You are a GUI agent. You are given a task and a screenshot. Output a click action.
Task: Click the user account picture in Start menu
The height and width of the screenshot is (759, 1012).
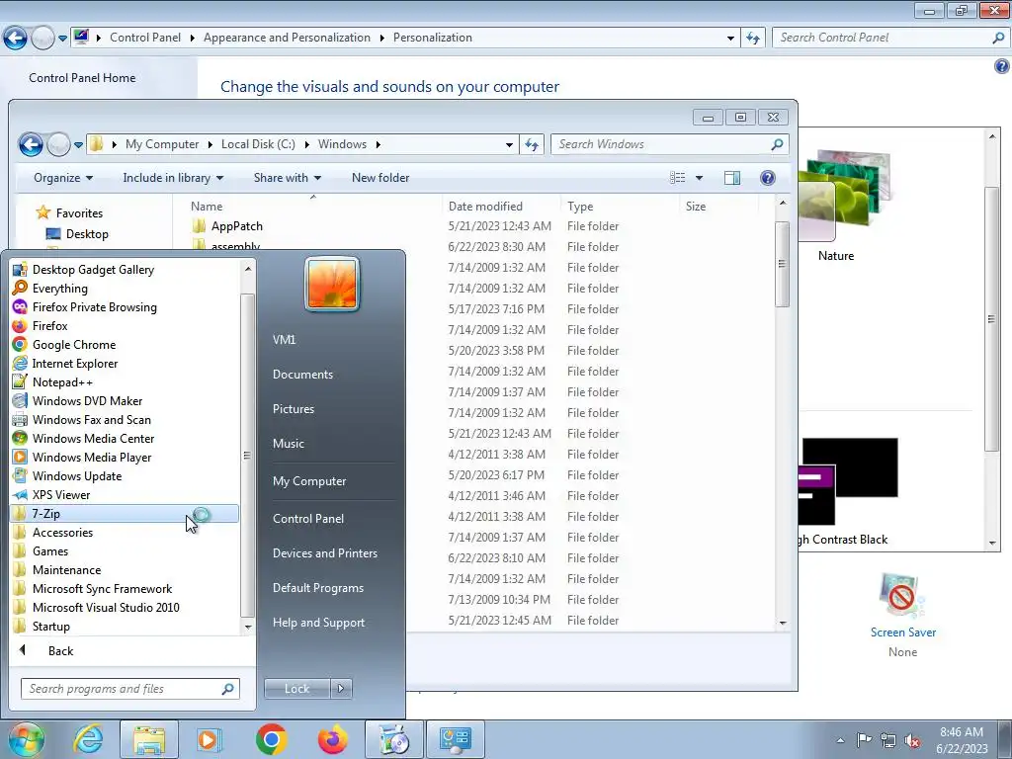pyautogui.click(x=332, y=284)
